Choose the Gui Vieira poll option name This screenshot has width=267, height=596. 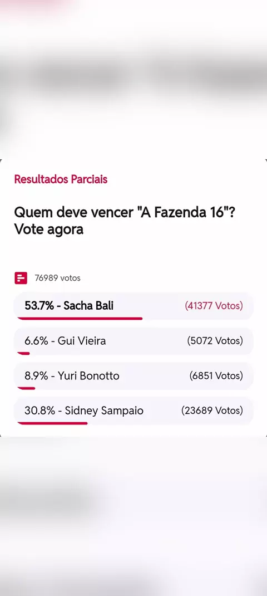pyautogui.click(x=82, y=340)
